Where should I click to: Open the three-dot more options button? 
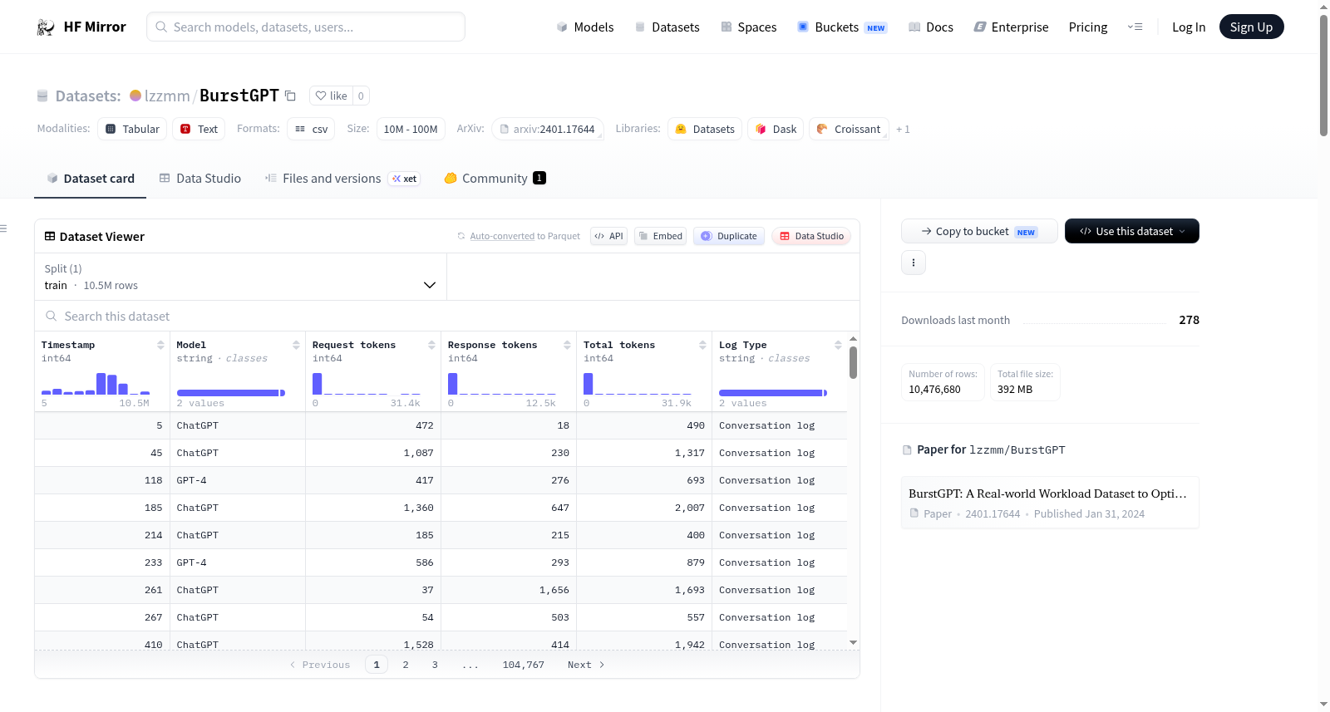[x=914, y=263]
